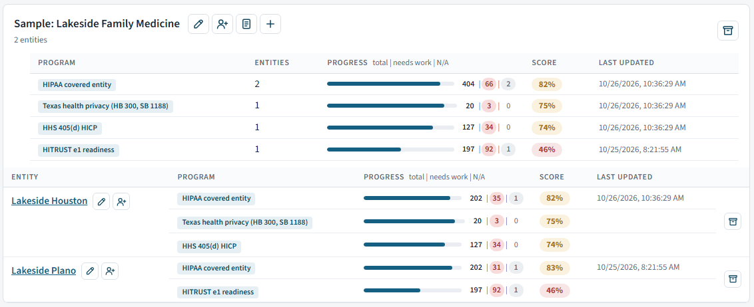Open Lakeside Plano's HITRUST e1 readiness program
754x307 pixels.
[217, 292]
